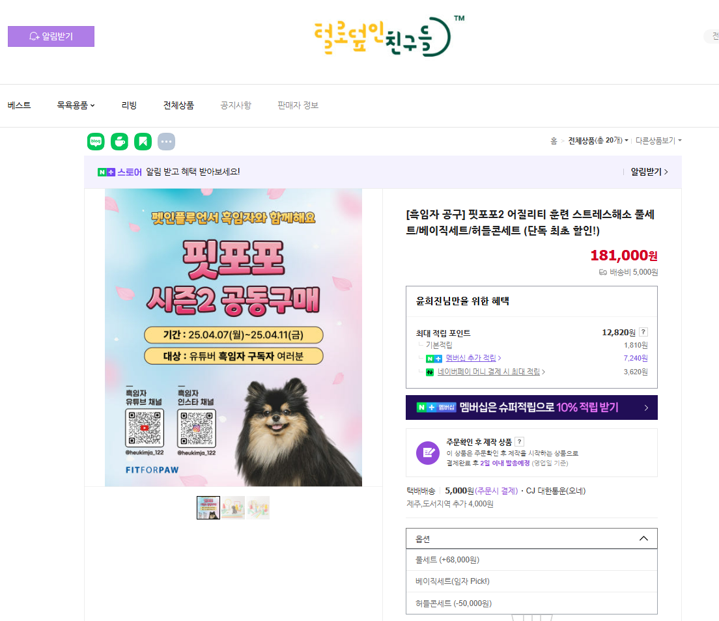Click question mark beside 최대 적립 포인트
The width and height of the screenshot is (719, 621).
pos(643,332)
